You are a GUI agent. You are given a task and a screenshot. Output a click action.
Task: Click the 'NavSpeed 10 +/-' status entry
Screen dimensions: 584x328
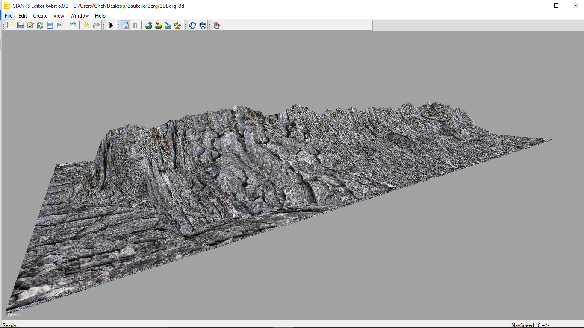pyautogui.click(x=530, y=325)
